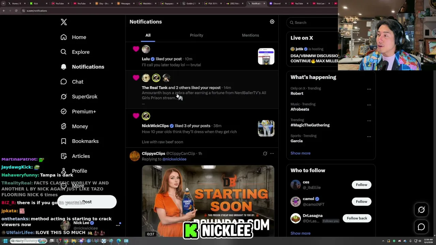Follow the ces account
This screenshot has width=436, height=245.
tap(361, 185)
